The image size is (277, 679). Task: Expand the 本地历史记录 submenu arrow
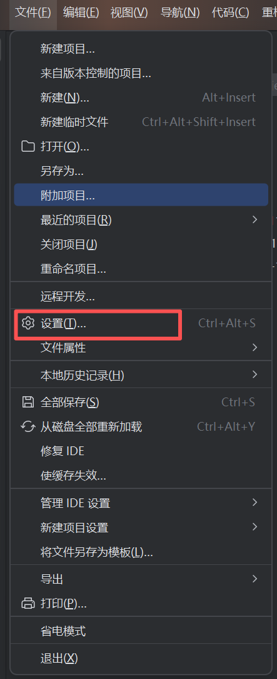(x=255, y=375)
